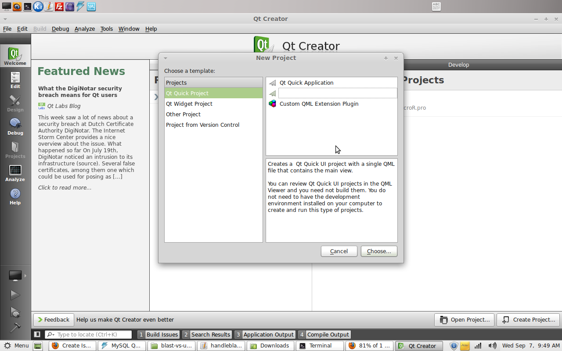Open the Edit menu
Viewport: 562px width, 351px height.
coord(22,29)
